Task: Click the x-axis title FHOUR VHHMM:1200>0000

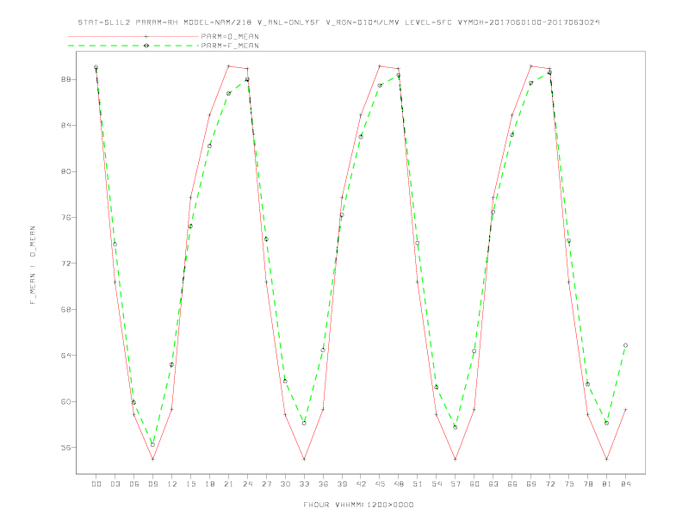Action: [358, 505]
